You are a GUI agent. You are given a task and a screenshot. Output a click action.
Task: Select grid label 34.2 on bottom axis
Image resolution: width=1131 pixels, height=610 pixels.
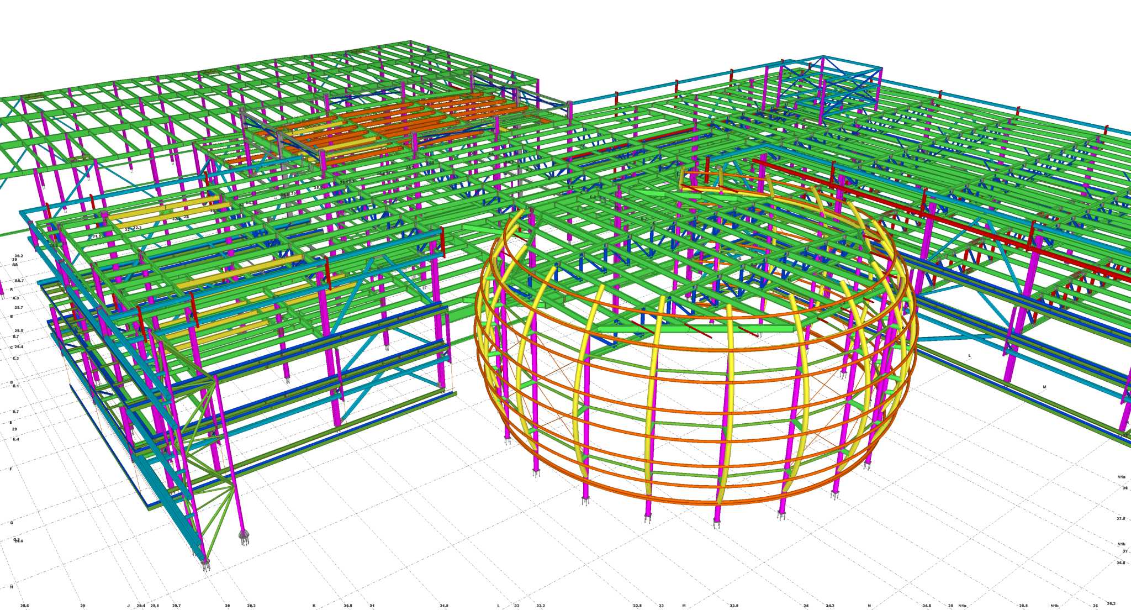830,606
